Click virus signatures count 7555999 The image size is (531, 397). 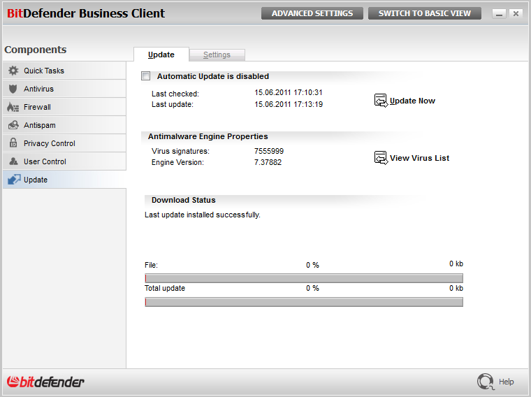click(269, 151)
